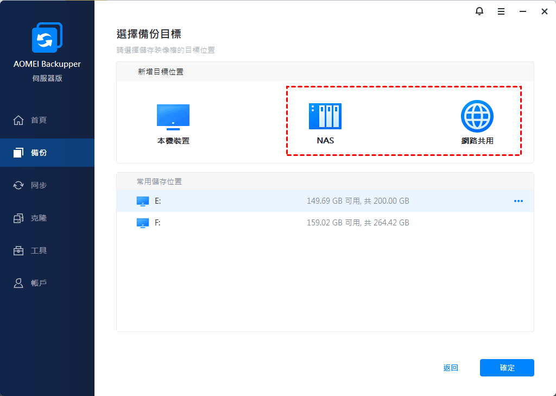Click the house icon beside 首頁
Viewport: 556px width, 396px height.
[x=18, y=120]
